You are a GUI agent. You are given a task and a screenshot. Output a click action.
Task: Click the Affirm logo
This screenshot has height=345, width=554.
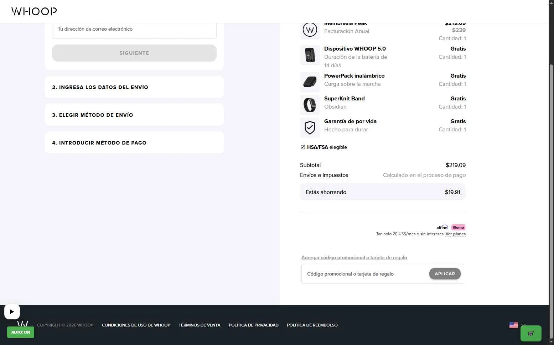[442, 227]
